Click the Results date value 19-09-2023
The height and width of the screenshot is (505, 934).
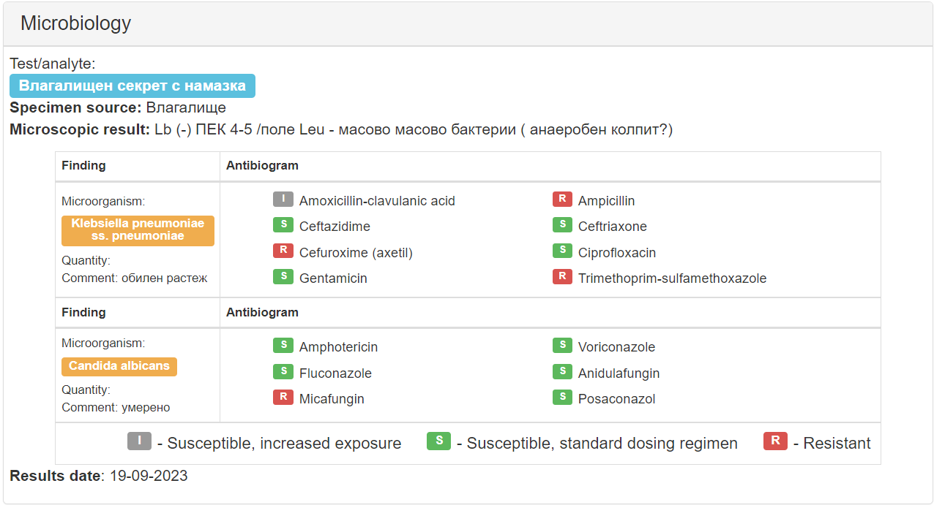(149, 476)
